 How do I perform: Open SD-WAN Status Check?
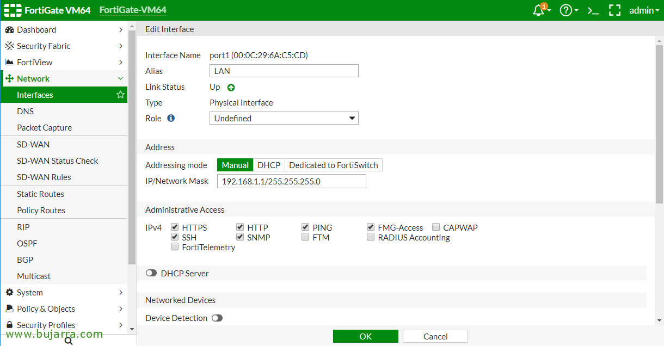(x=64, y=160)
